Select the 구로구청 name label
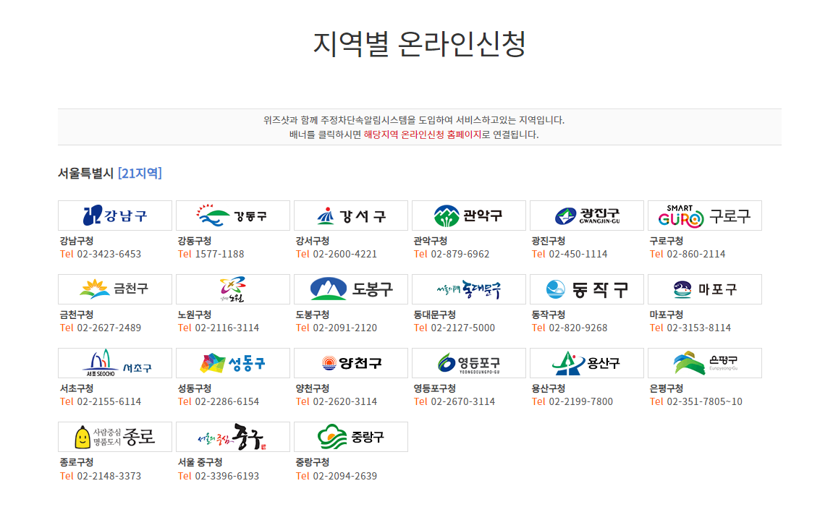Image resolution: width=833 pixels, height=520 pixels. 667,241
